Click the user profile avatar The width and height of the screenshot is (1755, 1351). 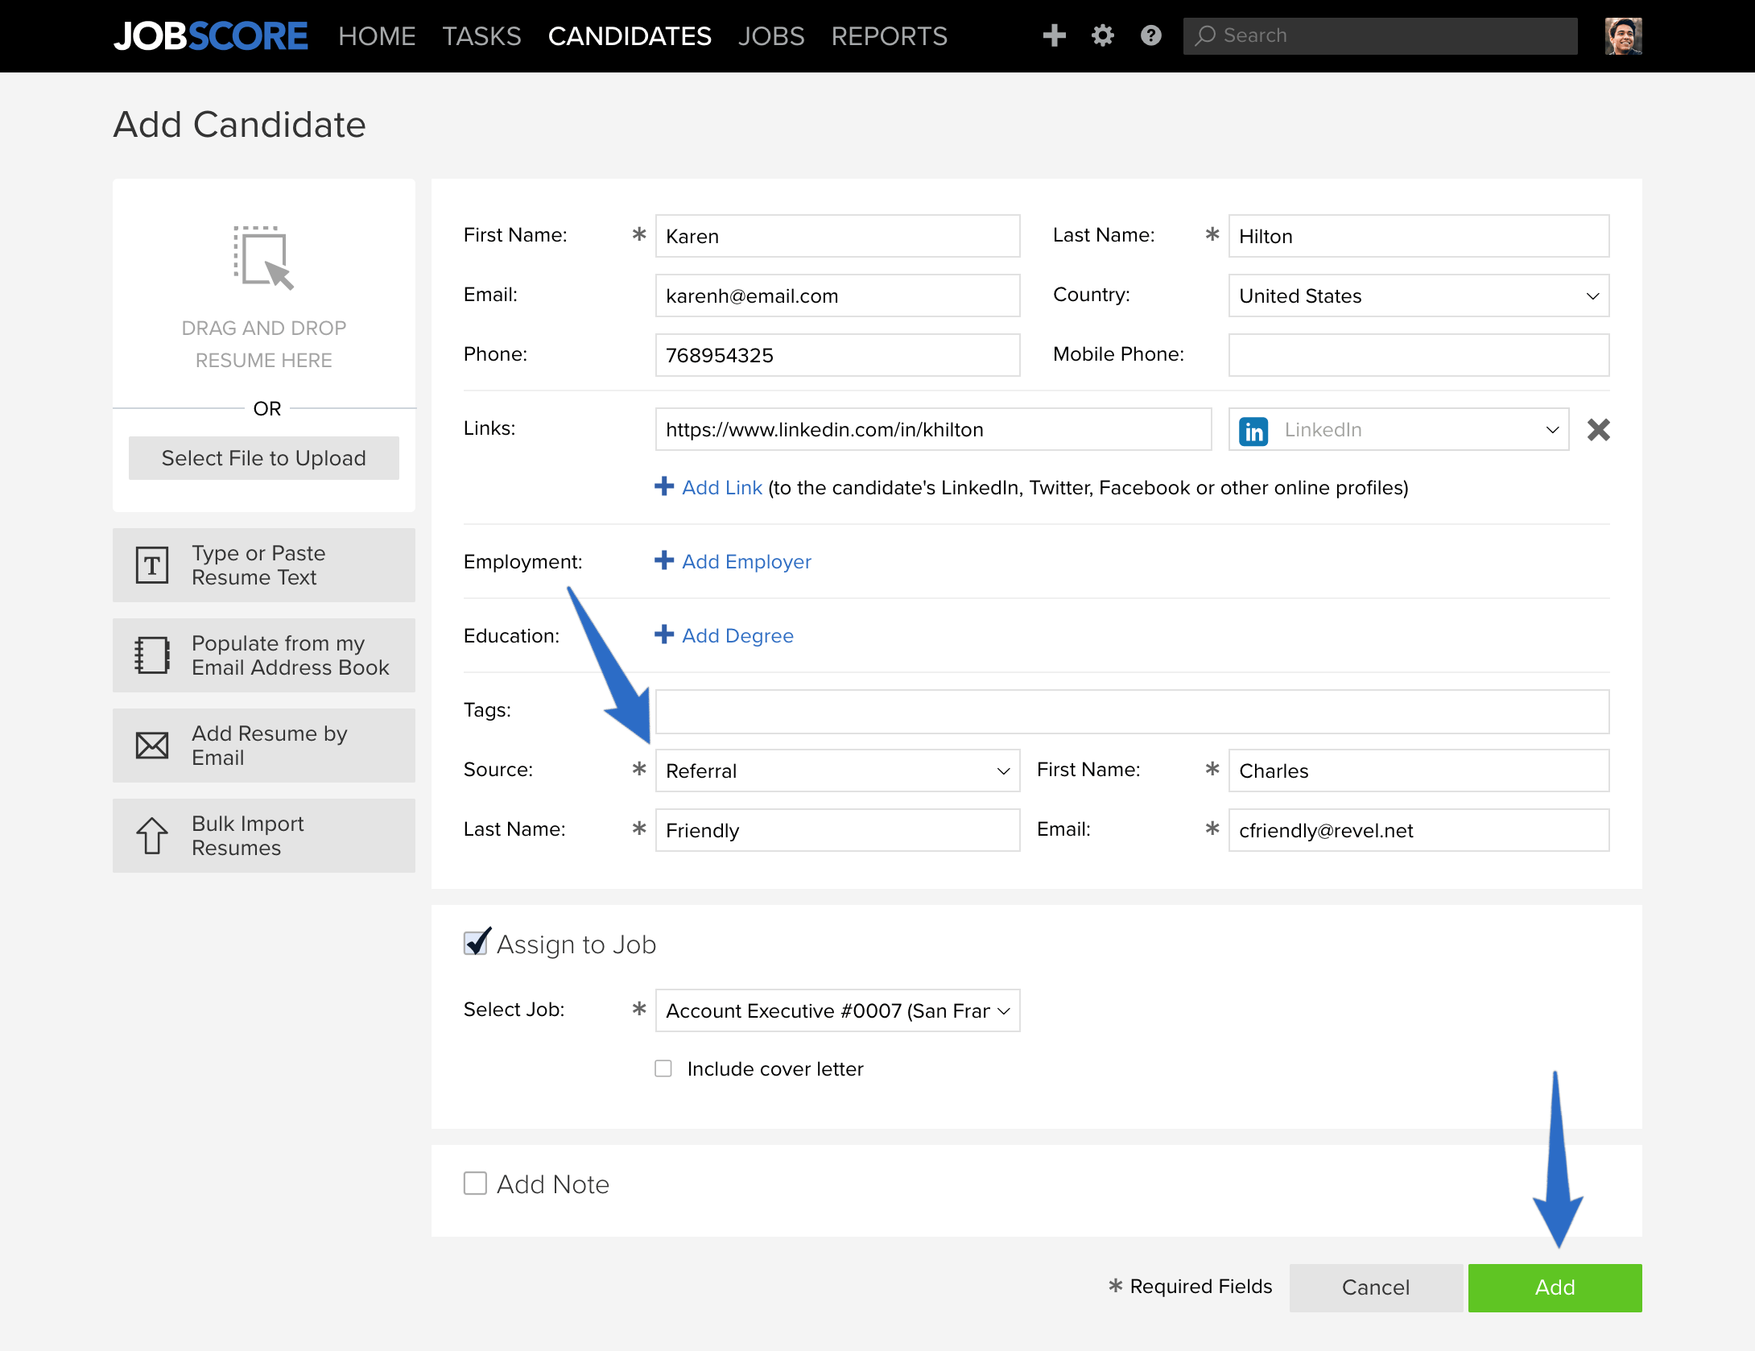click(1623, 36)
